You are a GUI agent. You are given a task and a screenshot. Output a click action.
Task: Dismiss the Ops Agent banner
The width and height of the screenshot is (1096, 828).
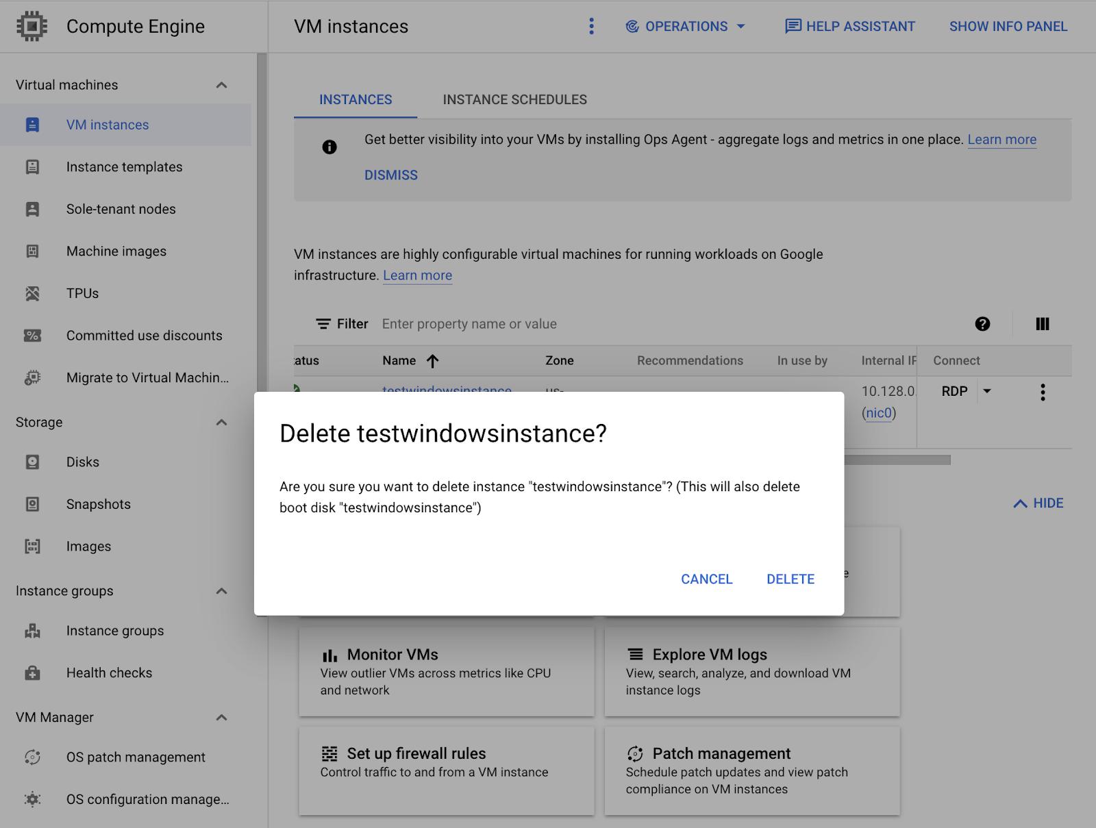[x=390, y=175]
